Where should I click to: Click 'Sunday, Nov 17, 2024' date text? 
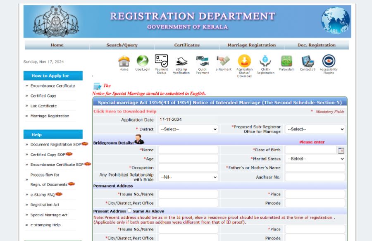pyautogui.click(x=43, y=62)
